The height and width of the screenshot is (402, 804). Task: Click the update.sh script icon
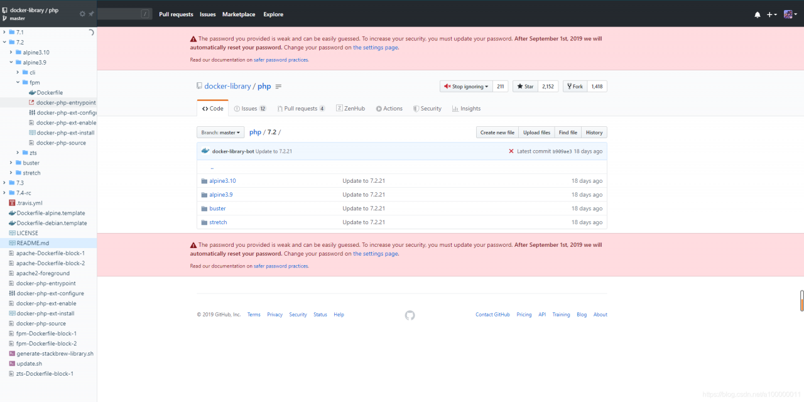click(x=12, y=364)
